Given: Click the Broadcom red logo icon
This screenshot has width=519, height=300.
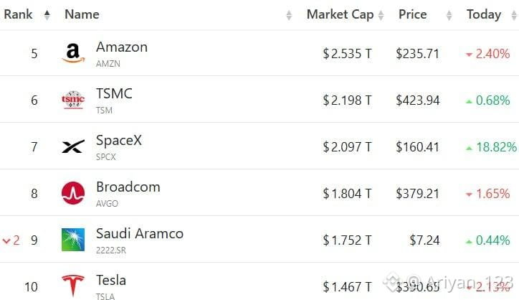Looking at the screenshot, I should [73, 193].
